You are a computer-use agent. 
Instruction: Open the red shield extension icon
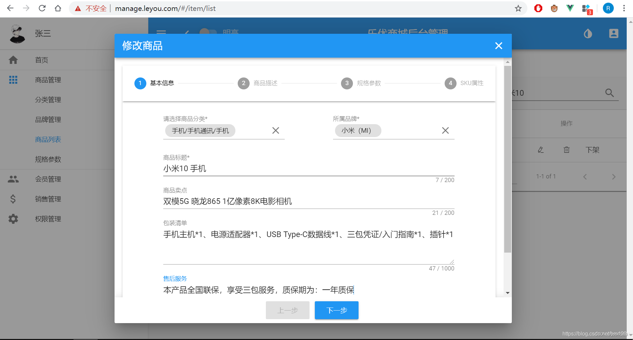(538, 8)
